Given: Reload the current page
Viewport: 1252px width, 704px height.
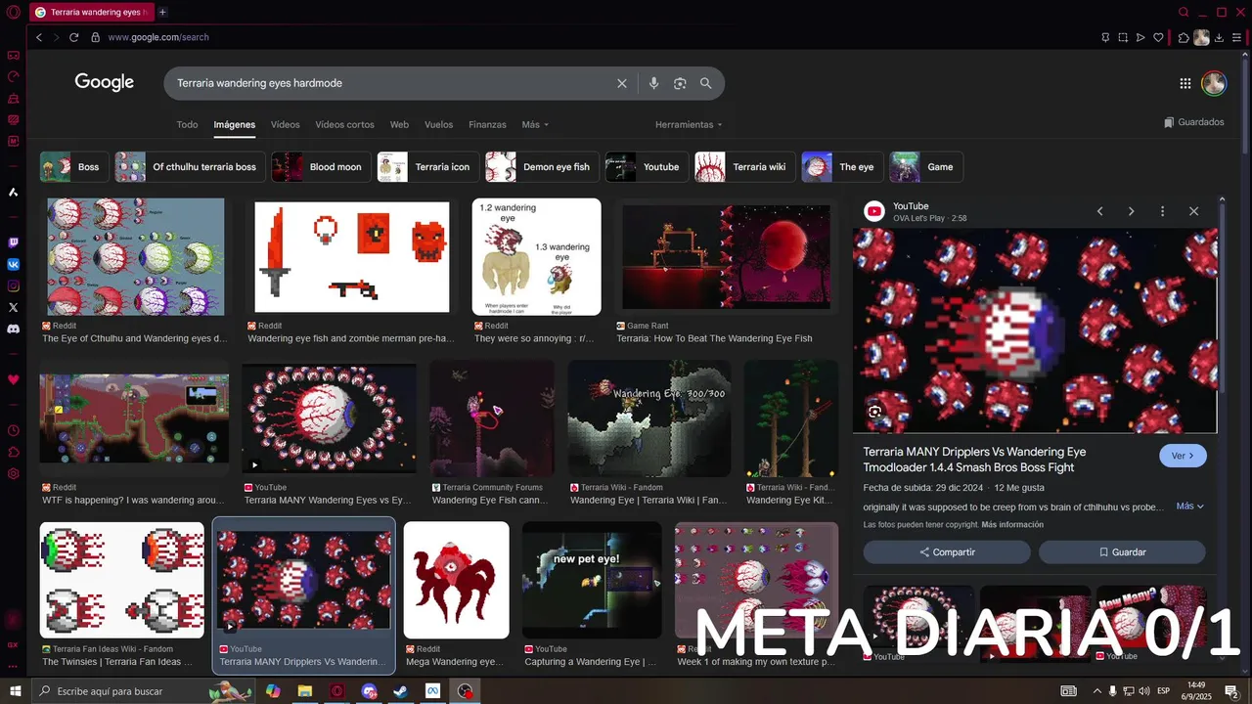Looking at the screenshot, I should [x=73, y=37].
